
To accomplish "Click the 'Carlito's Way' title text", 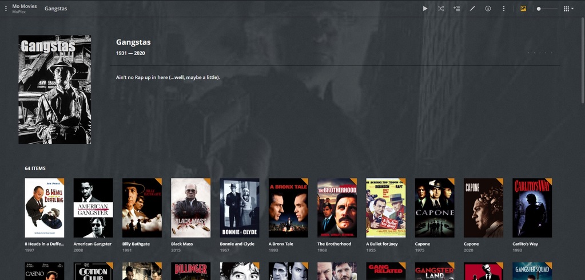I will [x=526, y=244].
